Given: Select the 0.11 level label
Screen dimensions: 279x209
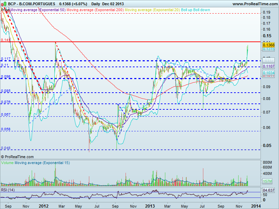Looking at the screenshot, I should (5, 65).
